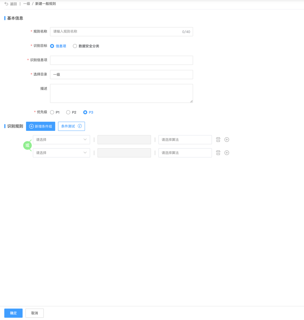
Task: Focus the 规则名称 input field
Action: coord(122,32)
